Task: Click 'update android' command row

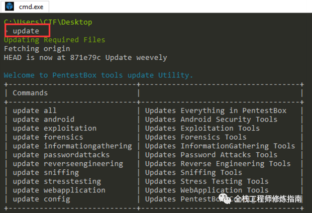Action: click(x=44, y=120)
